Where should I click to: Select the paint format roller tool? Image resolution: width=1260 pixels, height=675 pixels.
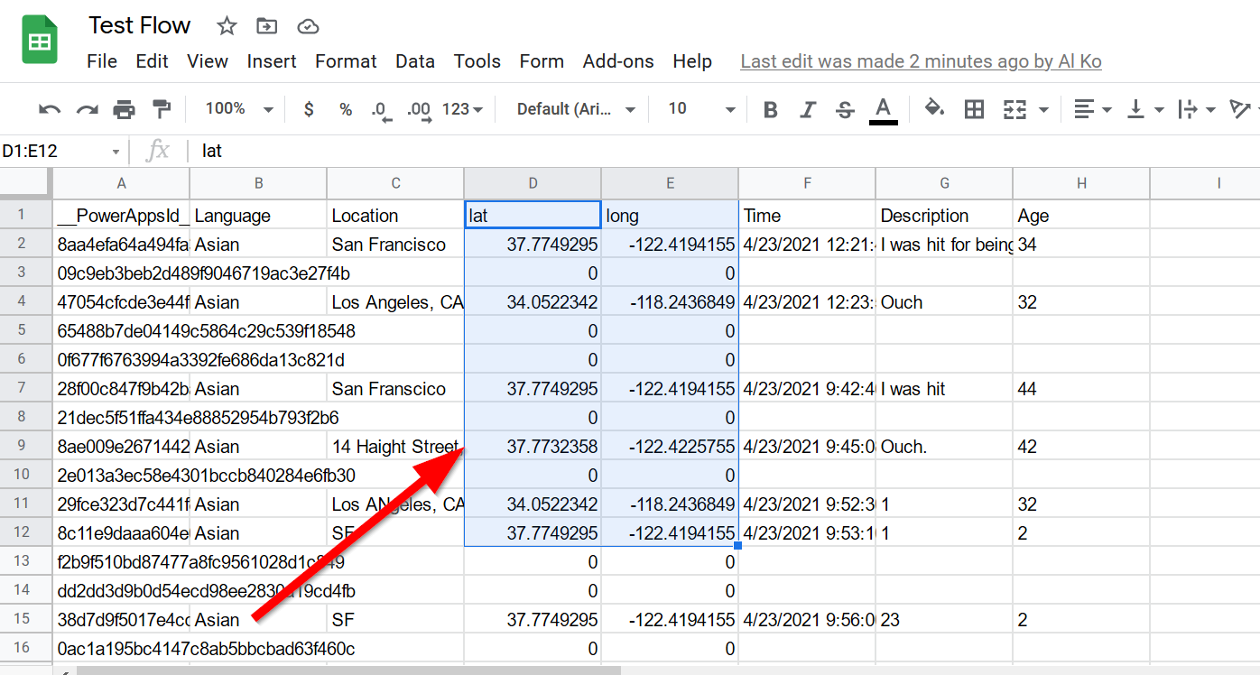pyautogui.click(x=162, y=110)
